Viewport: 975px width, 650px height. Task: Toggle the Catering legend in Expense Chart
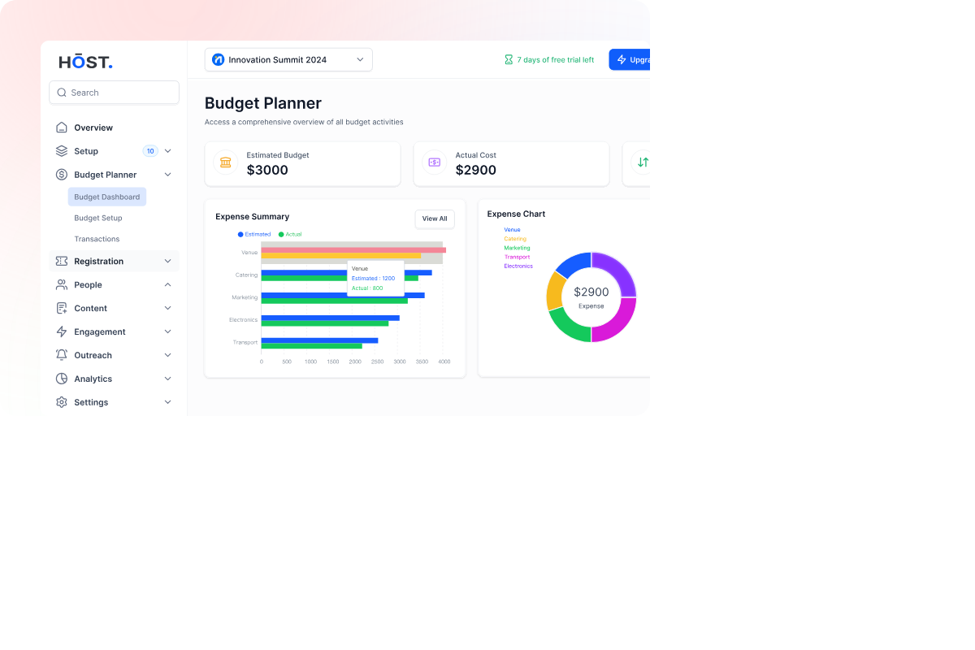click(515, 239)
